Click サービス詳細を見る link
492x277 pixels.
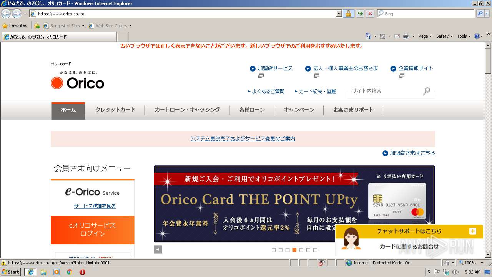(95, 206)
